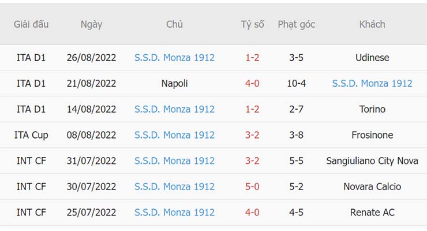Select the 26/08/2022 date cell
Viewport: 427px width, 231px height.
[91, 58]
